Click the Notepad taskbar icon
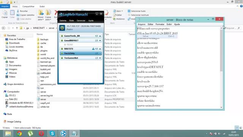The width and height of the screenshot is (243, 137). coord(74,134)
